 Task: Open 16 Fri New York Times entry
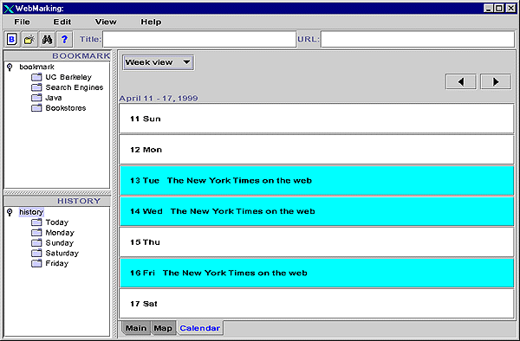pos(316,273)
